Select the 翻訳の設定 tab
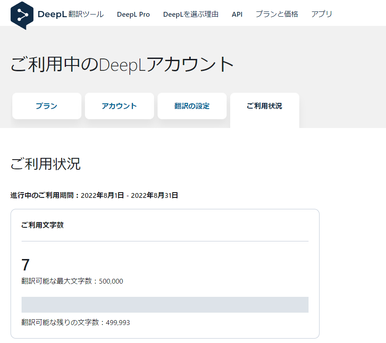The height and width of the screenshot is (343, 386). coord(192,106)
